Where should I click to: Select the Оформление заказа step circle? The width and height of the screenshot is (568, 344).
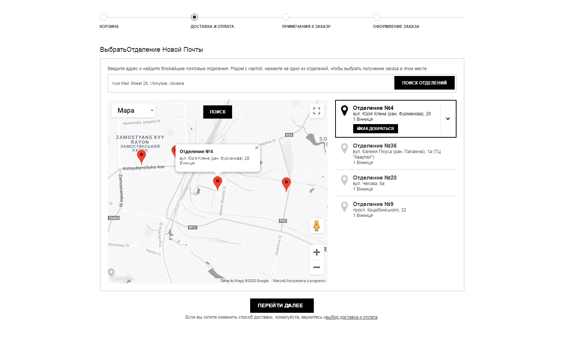click(377, 17)
